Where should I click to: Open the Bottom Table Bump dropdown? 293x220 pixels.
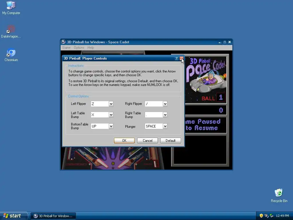tap(111, 126)
